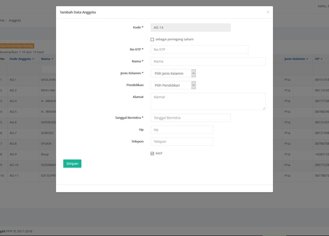329x236 pixels.
Task: Expand the Pilih Pendidikan dropdown
Action: click(x=173, y=85)
